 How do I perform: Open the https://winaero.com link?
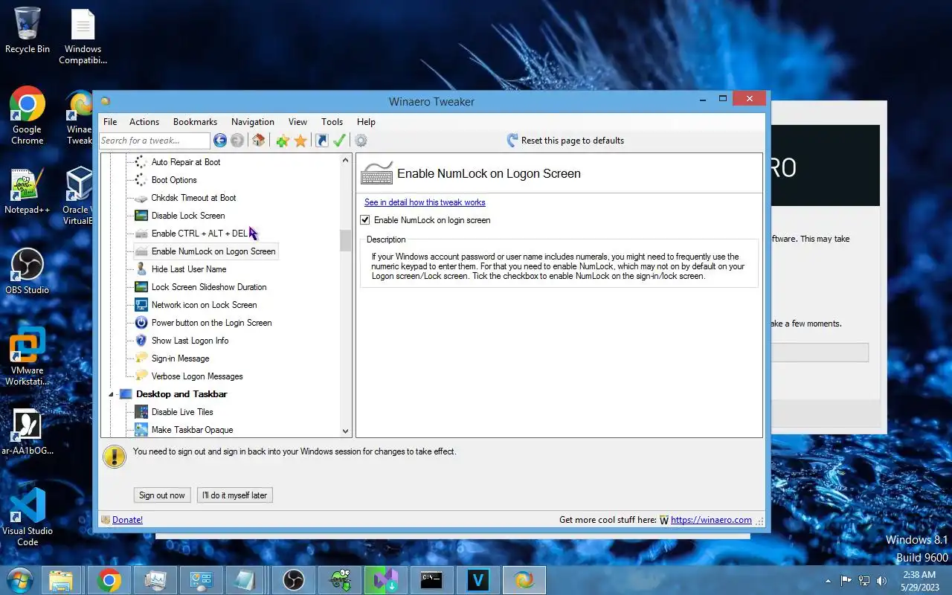coord(711,520)
